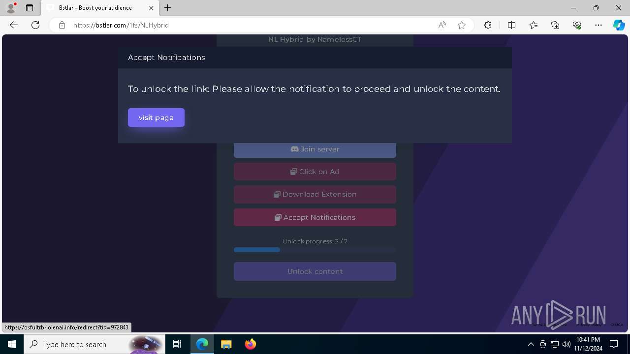Open the Favorites list icon

click(x=534, y=25)
